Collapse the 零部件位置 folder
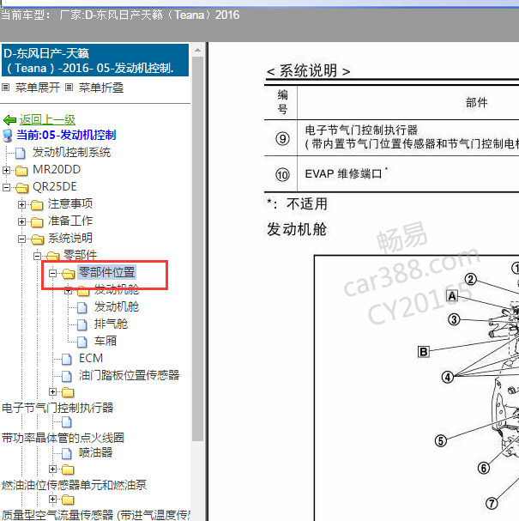The image size is (519, 521). tap(52, 273)
